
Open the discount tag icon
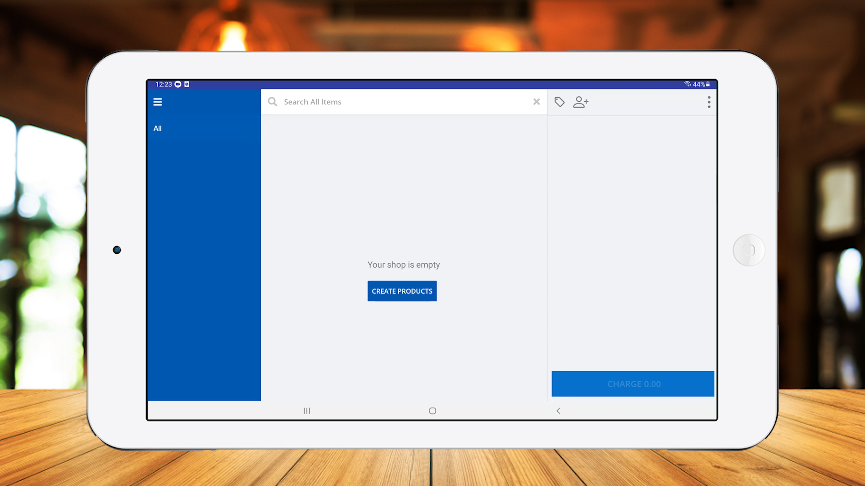559,102
